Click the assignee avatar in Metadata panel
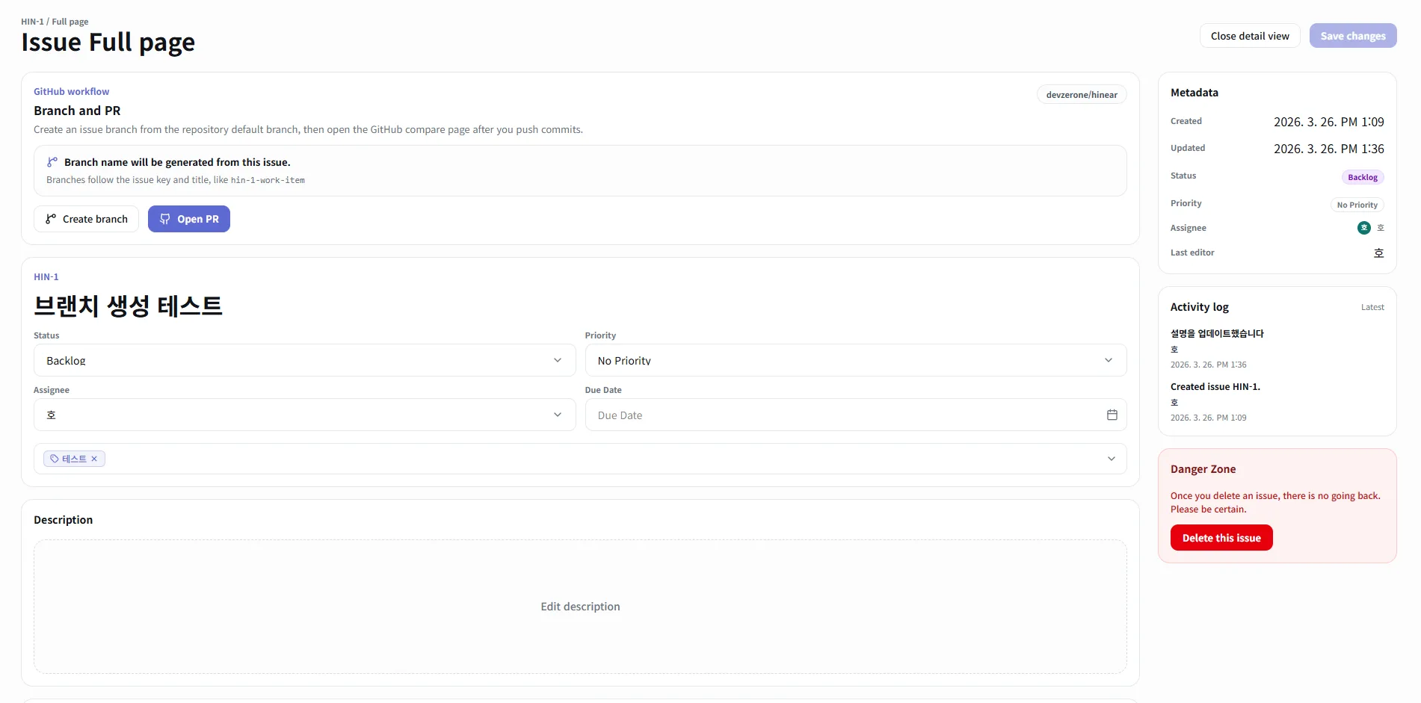This screenshot has width=1421, height=703. (1363, 228)
